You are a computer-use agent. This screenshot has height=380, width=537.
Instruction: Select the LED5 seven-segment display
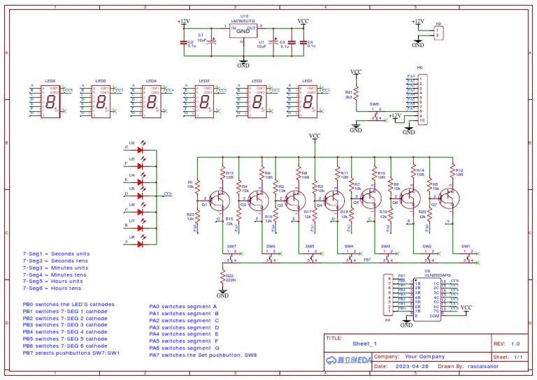point(101,101)
